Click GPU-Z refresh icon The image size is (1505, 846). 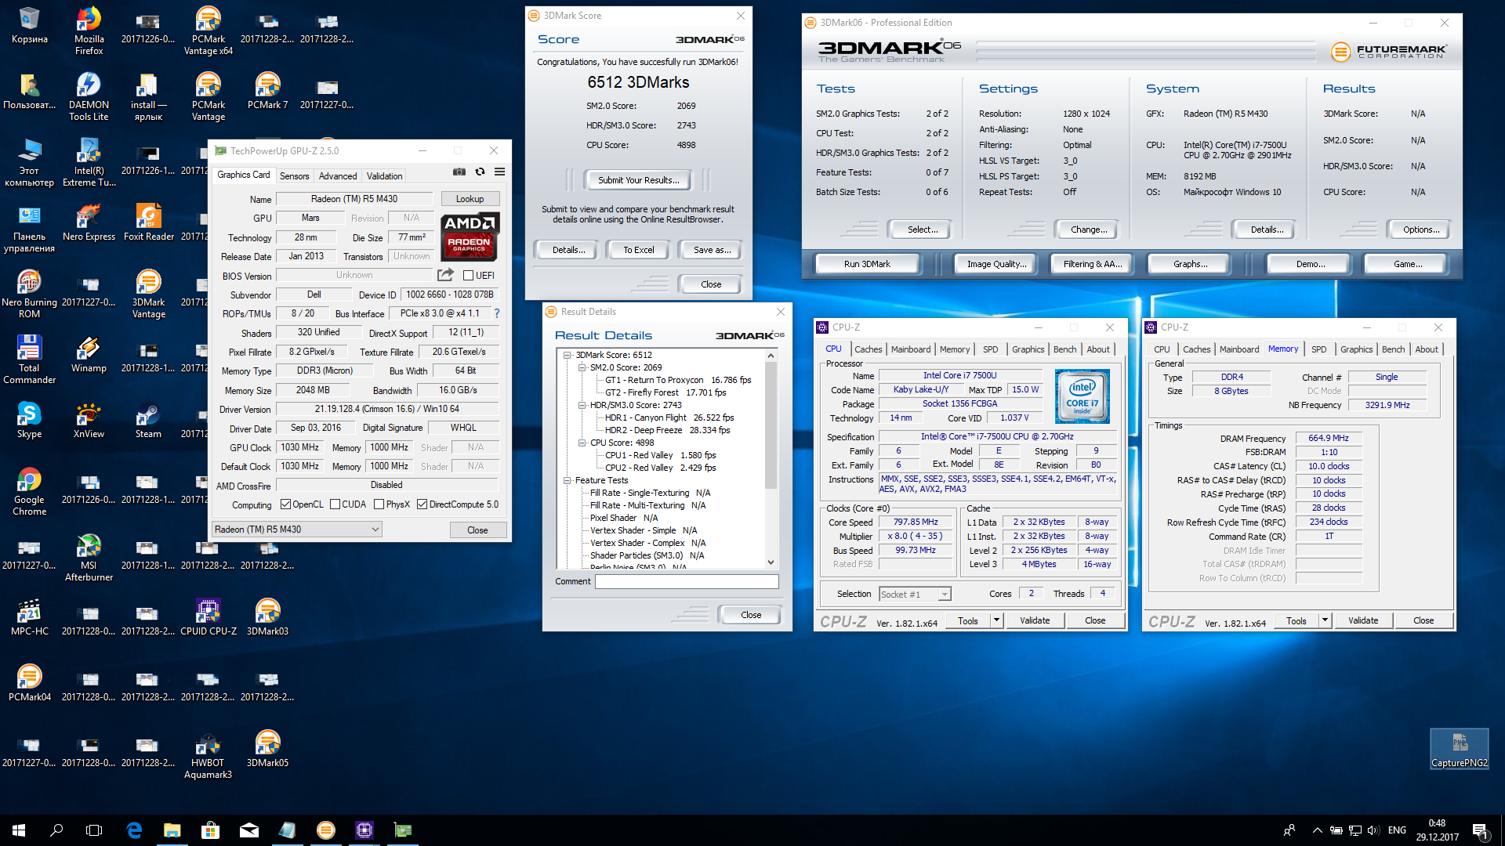pos(480,172)
